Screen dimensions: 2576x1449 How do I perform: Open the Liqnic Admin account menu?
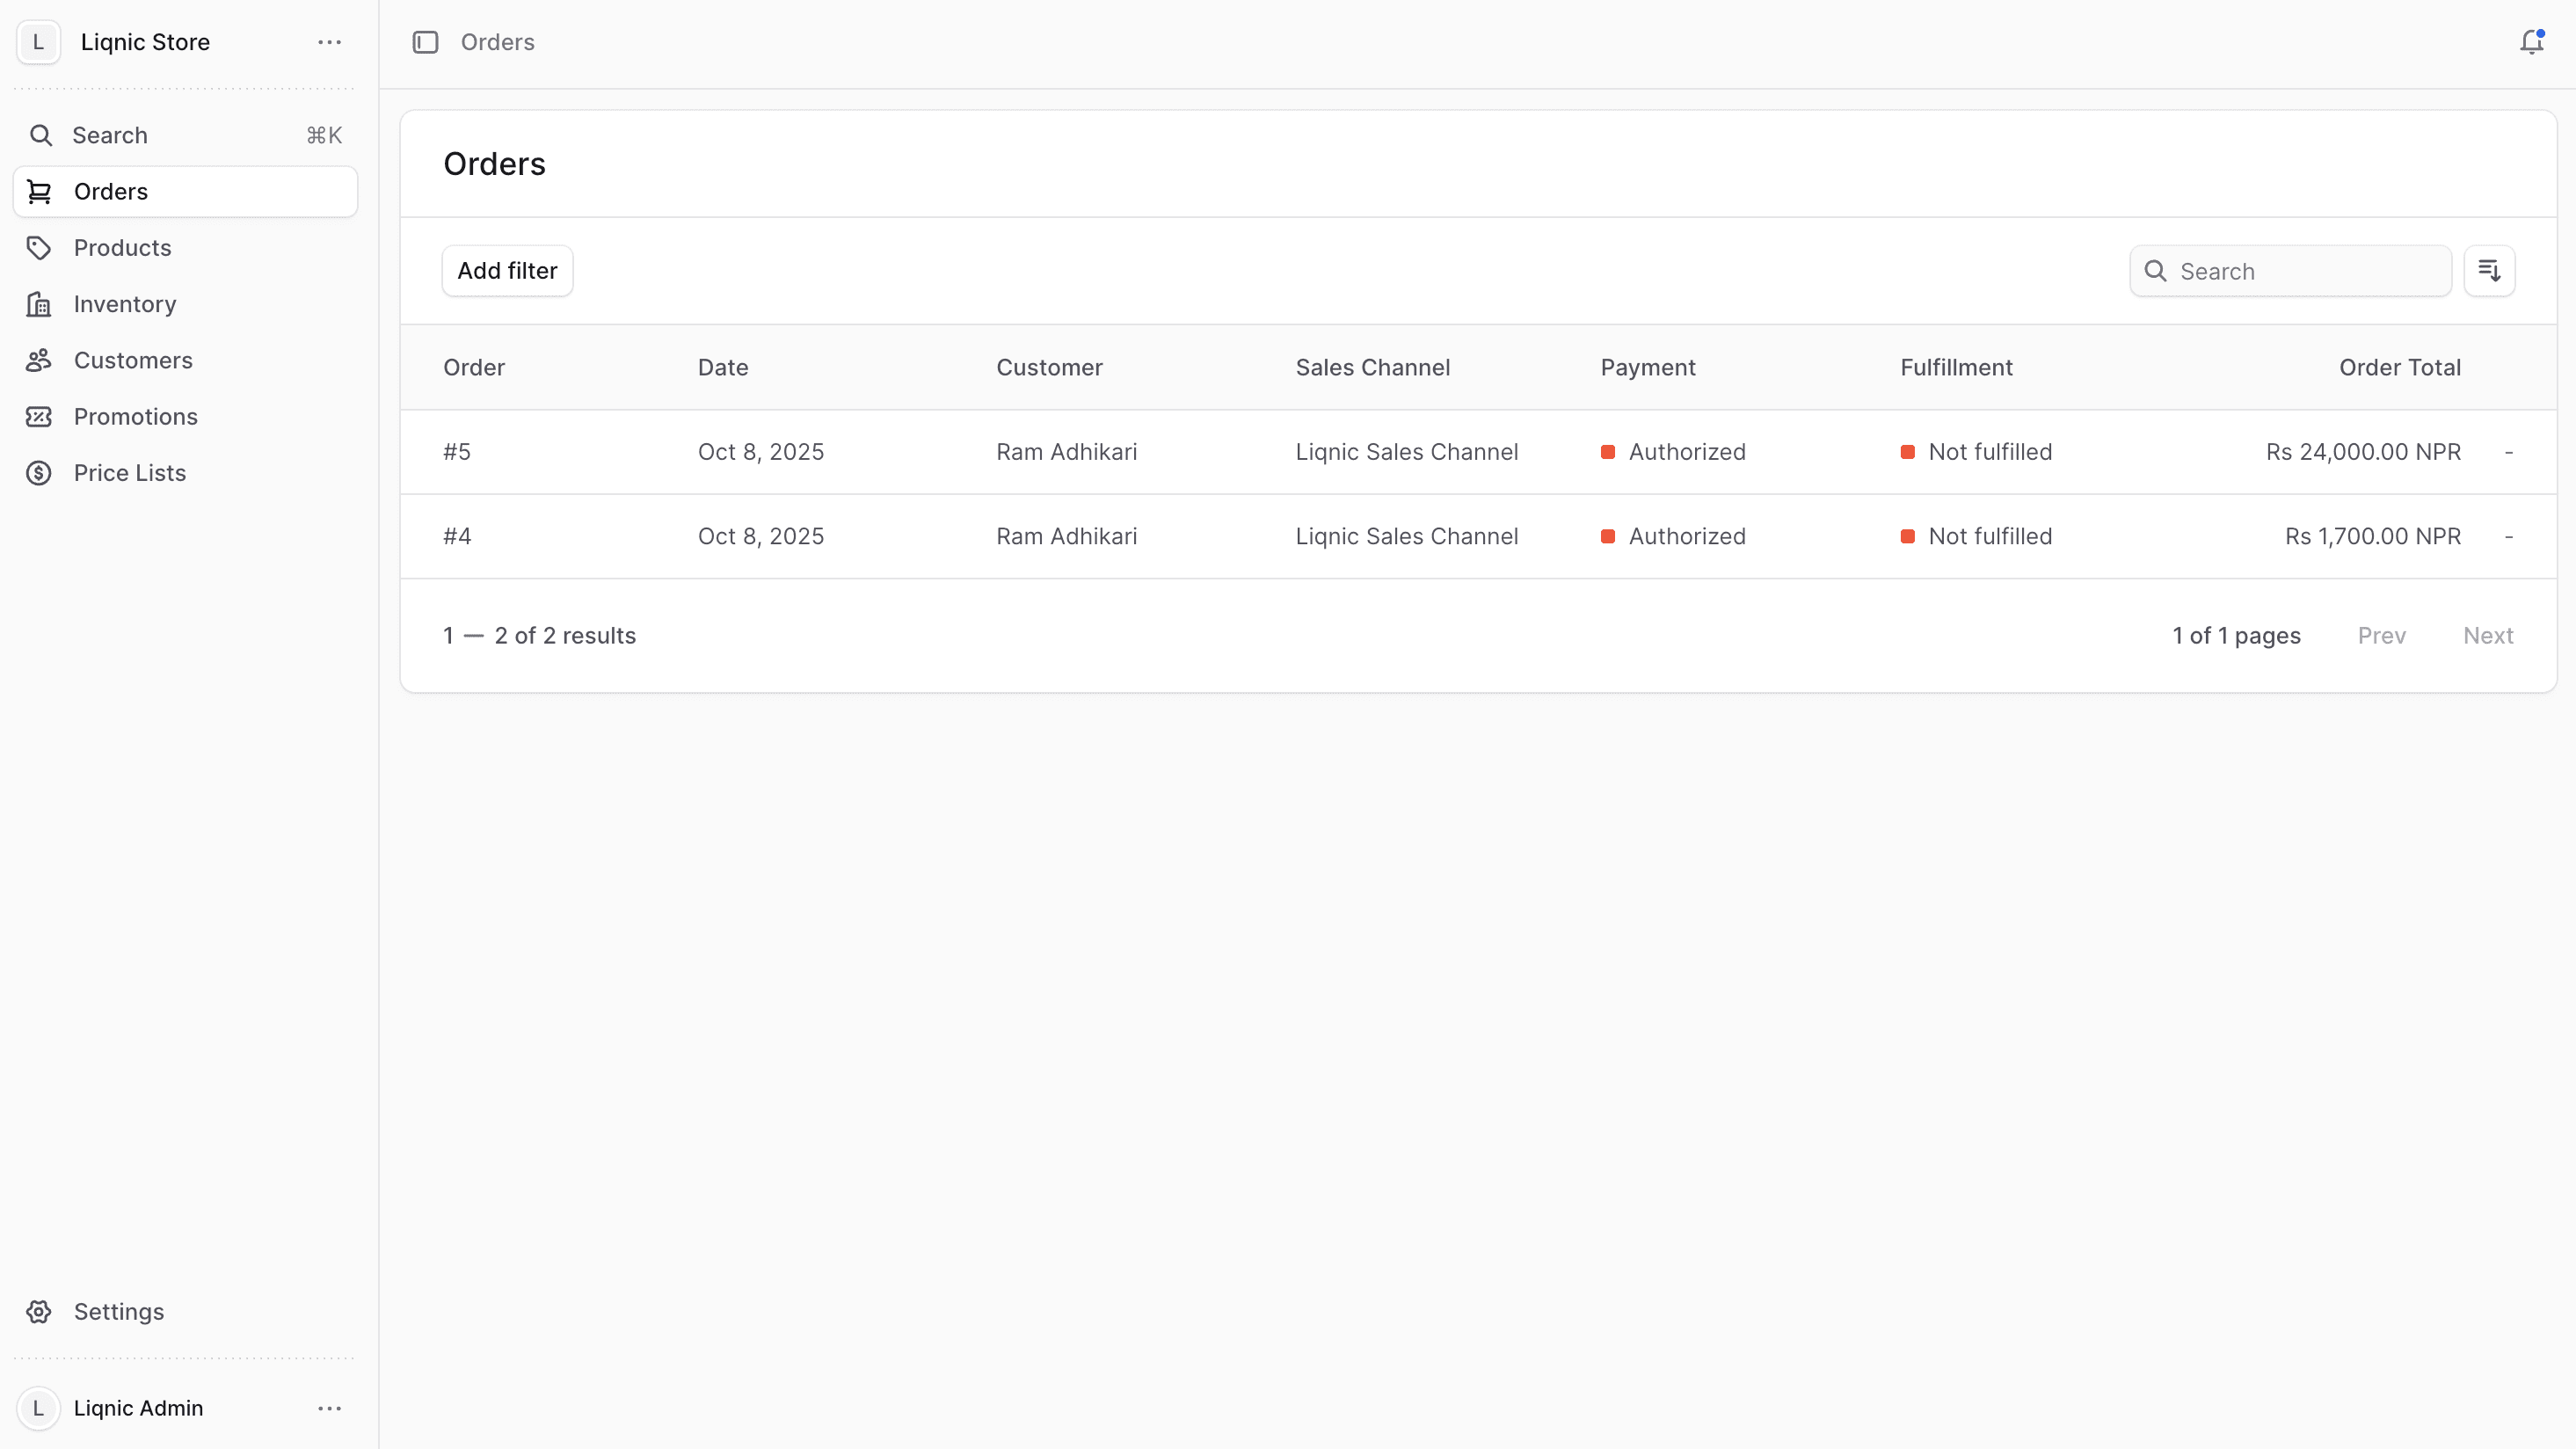coord(329,1408)
